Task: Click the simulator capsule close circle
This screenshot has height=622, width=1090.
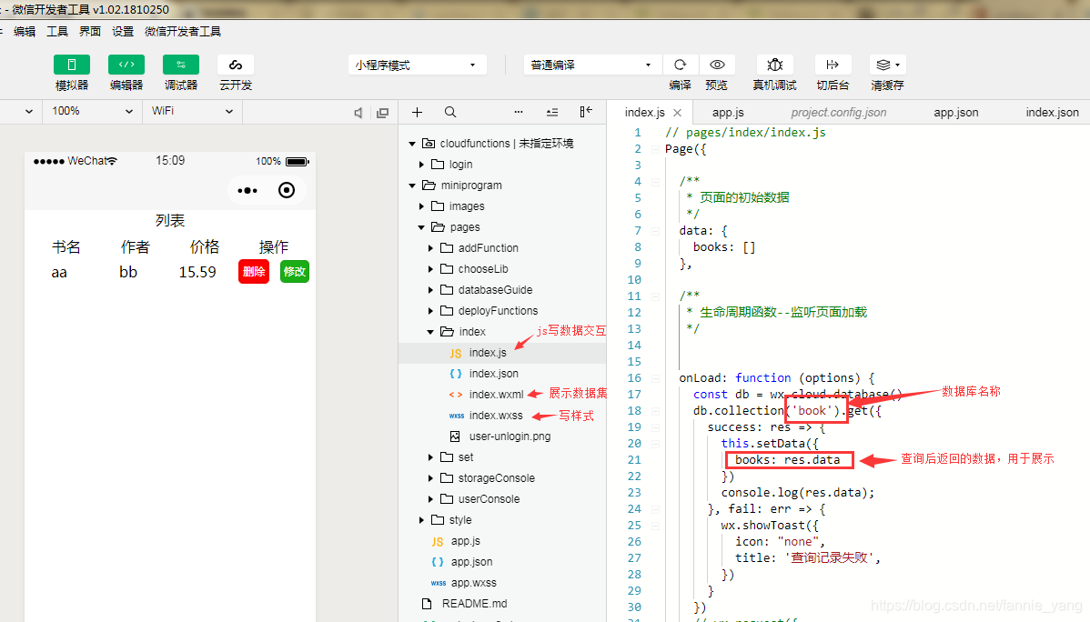Action: (x=287, y=190)
